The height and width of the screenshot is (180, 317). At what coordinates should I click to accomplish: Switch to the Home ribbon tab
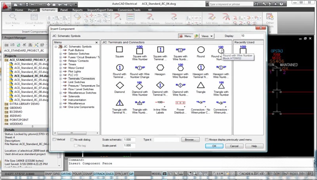(19, 10)
